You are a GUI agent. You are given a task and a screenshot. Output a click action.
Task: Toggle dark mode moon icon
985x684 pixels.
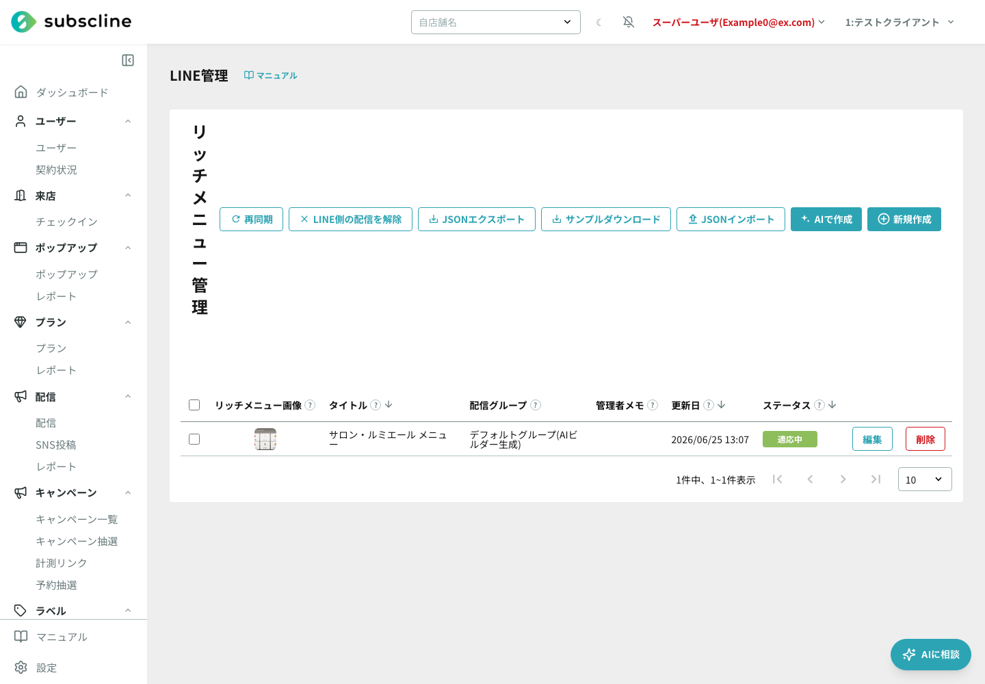pos(599,23)
